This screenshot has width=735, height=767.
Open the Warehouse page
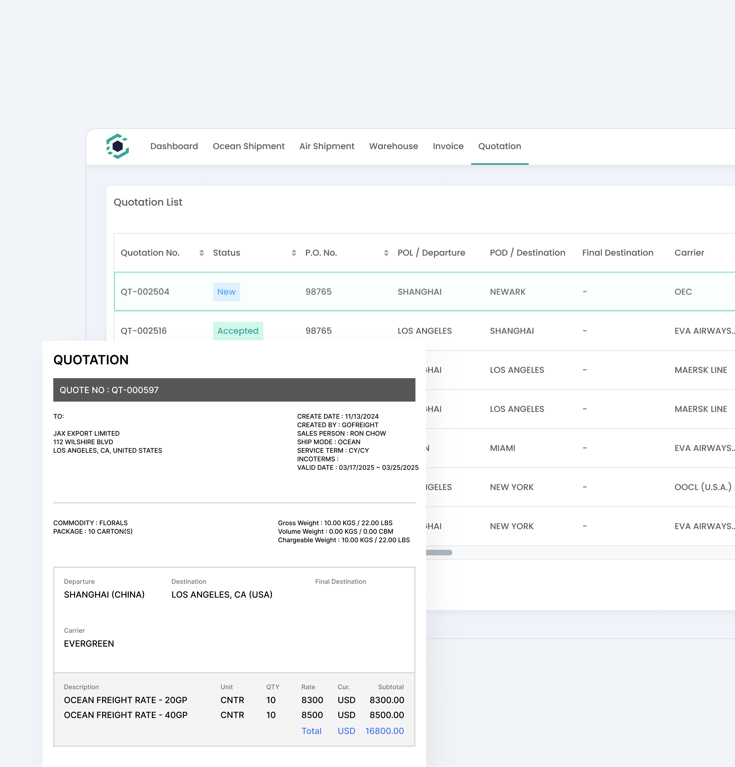click(x=393, y=146)
